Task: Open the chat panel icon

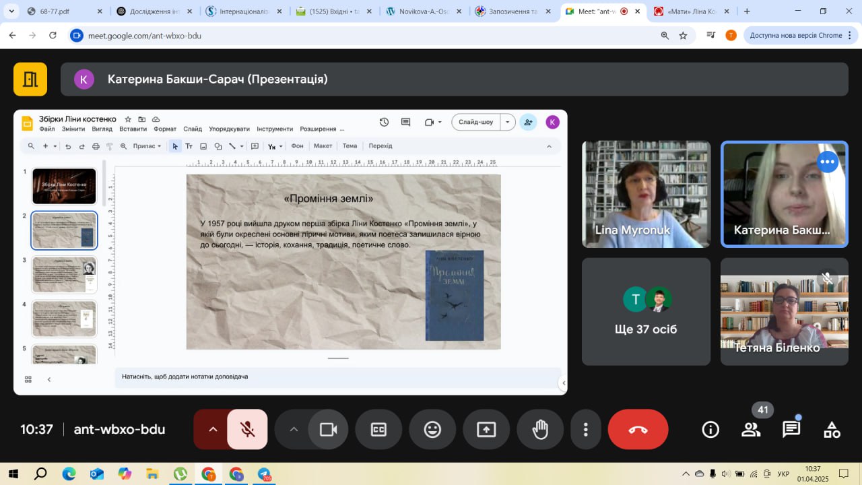Action: (791, 430)
